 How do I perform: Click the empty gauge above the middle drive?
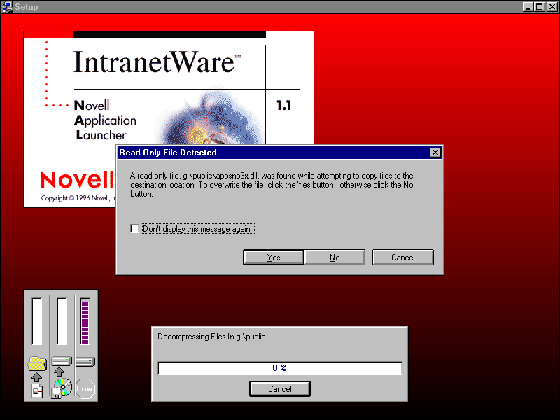(x=62, y=321)
